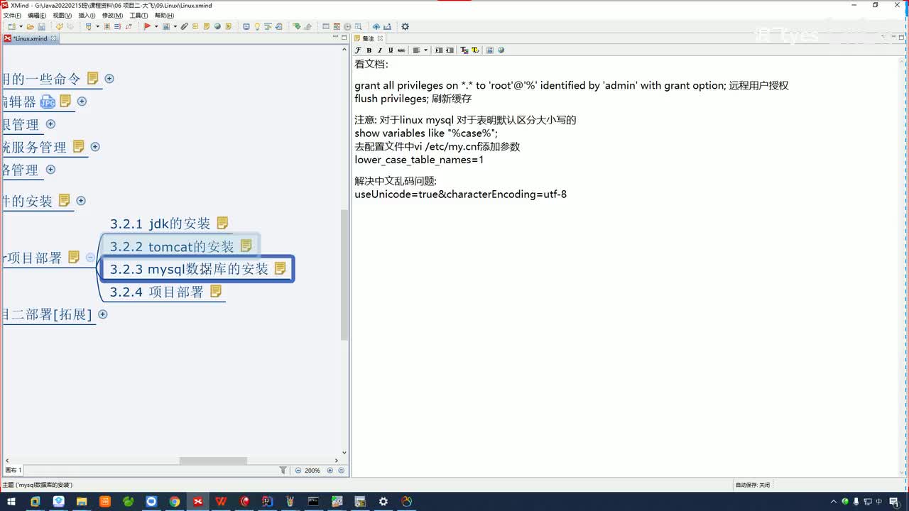
Task: Switch to the Linux.xmind editor tab
Action: point(30,38)
